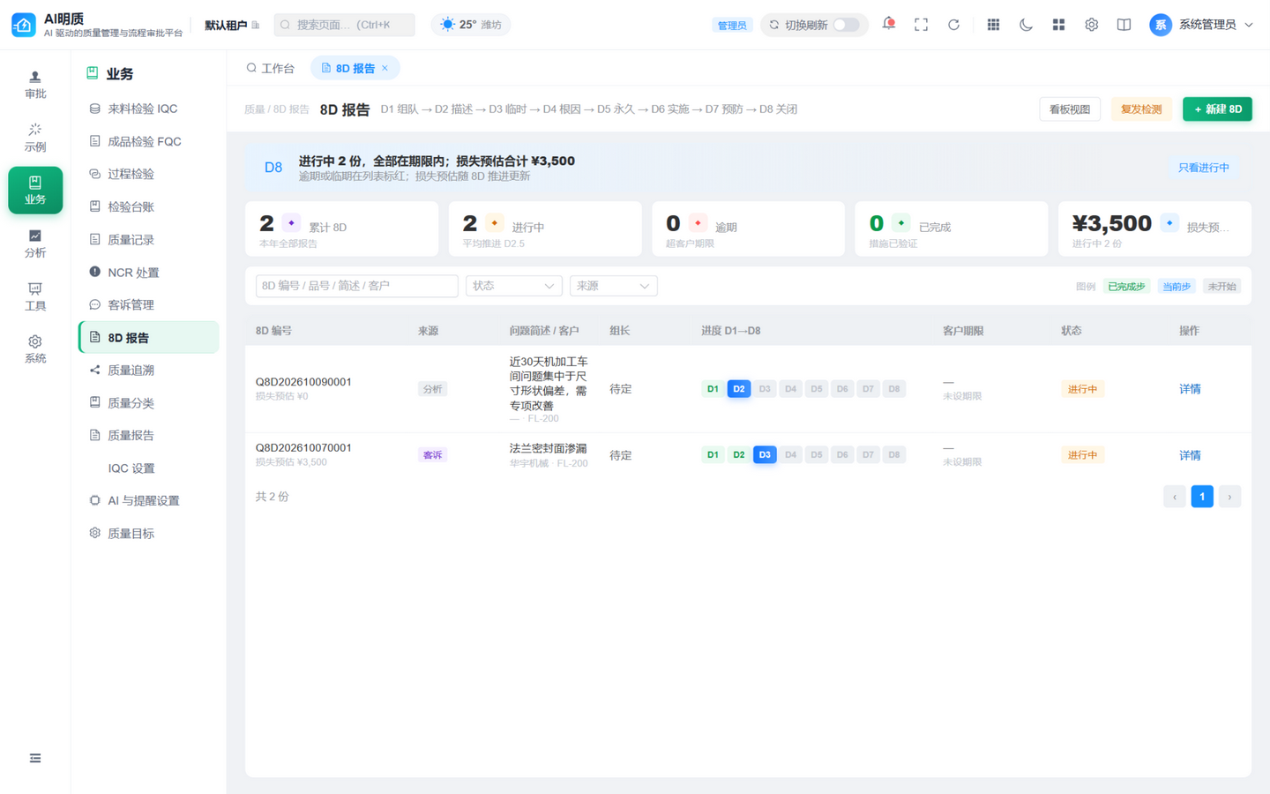The image size is (1270, 794).
Task: Open 客诉管理 menu item
Action: (149, 304)
